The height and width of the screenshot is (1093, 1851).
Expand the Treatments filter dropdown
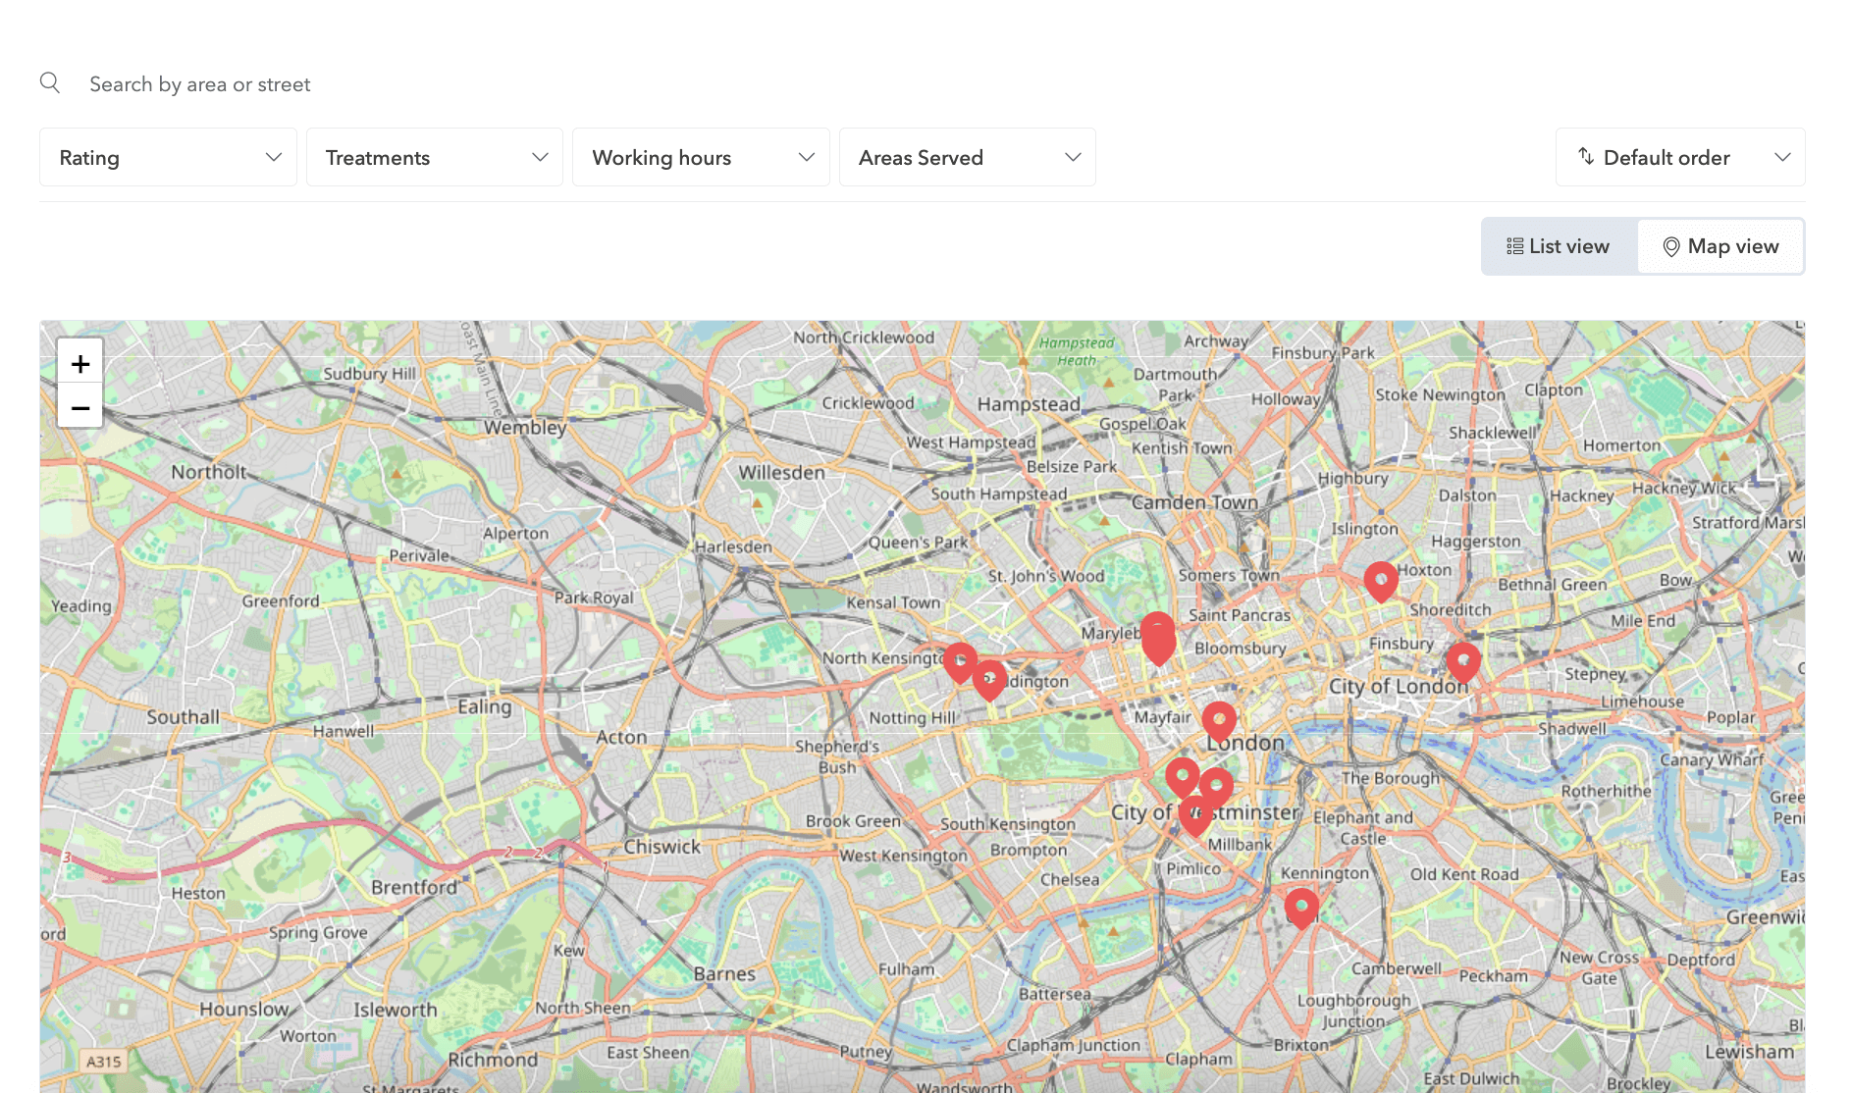click(435, 157)
